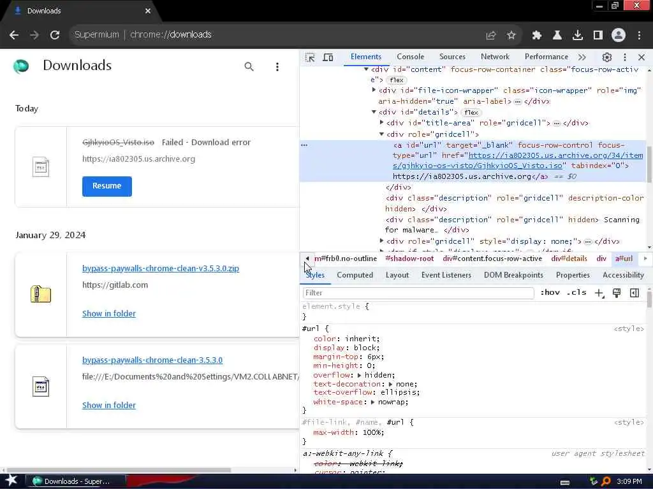The image size is (653, 489).
Task: Open bypass-paywalls-chrome-clean-v3.5.3.0.zip link
Action: 161,269
